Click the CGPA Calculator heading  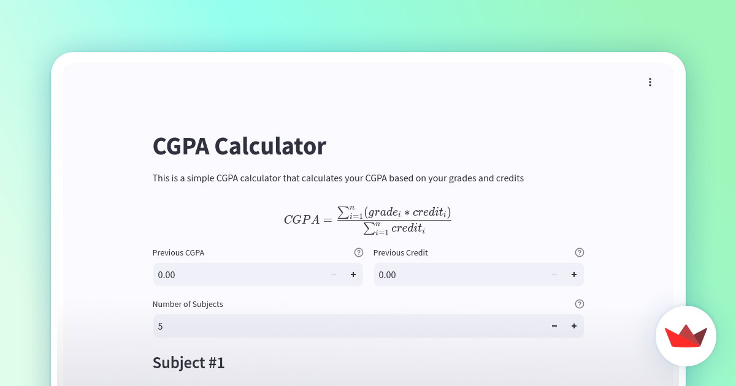(239, 146)
